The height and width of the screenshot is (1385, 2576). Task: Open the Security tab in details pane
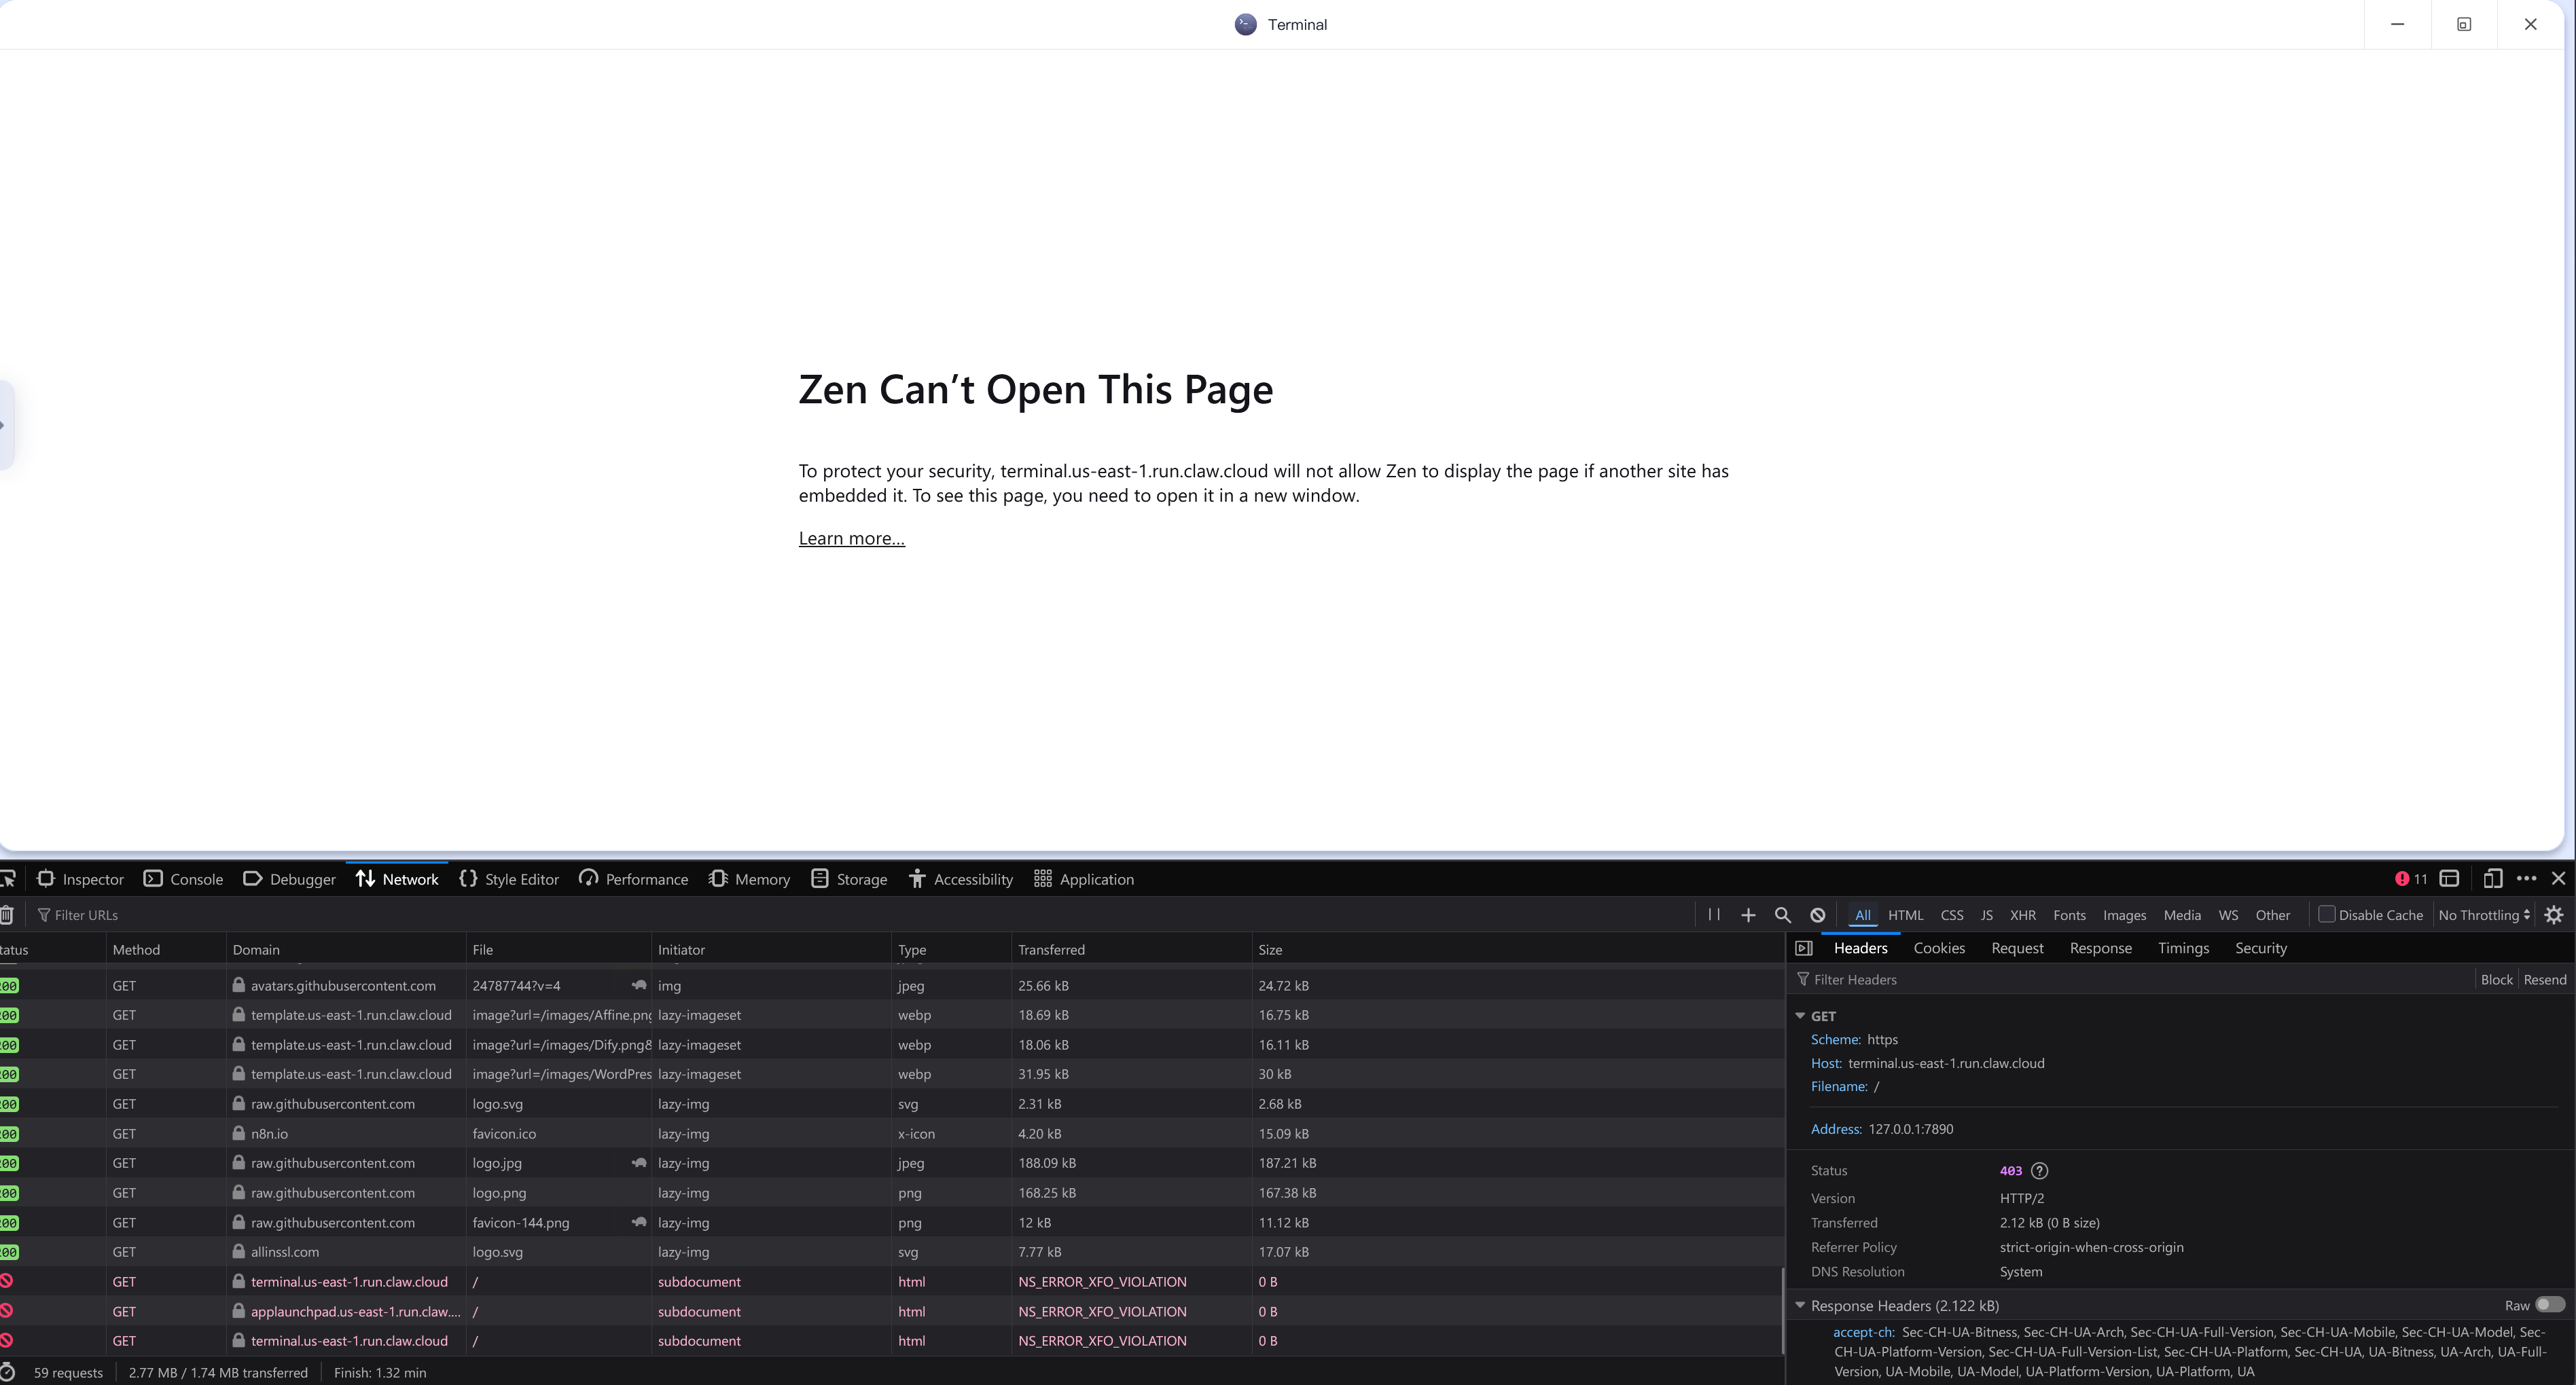pyautogui.click(x=2261, y=947)
